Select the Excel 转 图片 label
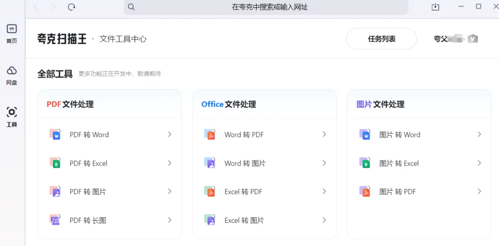The width and height of the screenshot is (499, 246). [x=244, y=220]
